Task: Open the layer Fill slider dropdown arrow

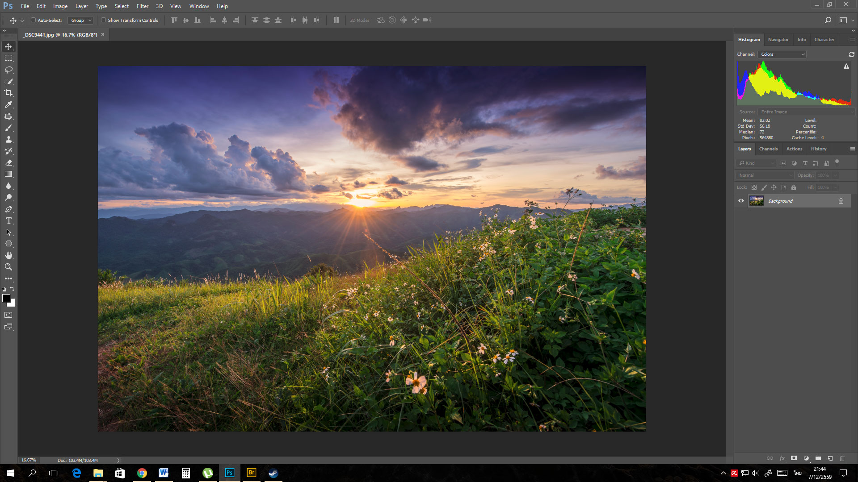Action: point(835,187)
